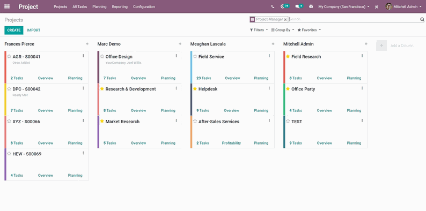The height and width of the screenshot is (211, 426).
Task: Open 23 Tasks of Field Service
Action: pos(204,78)
